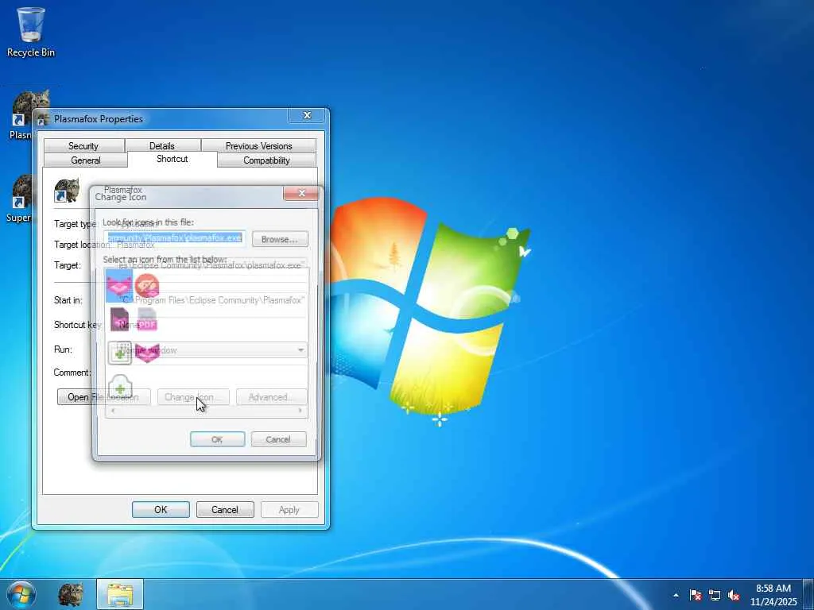Screen dimensions: 814x610
Task: Switch to Security tab in Plasmafox Properties
Action: (x=83, y=146)
